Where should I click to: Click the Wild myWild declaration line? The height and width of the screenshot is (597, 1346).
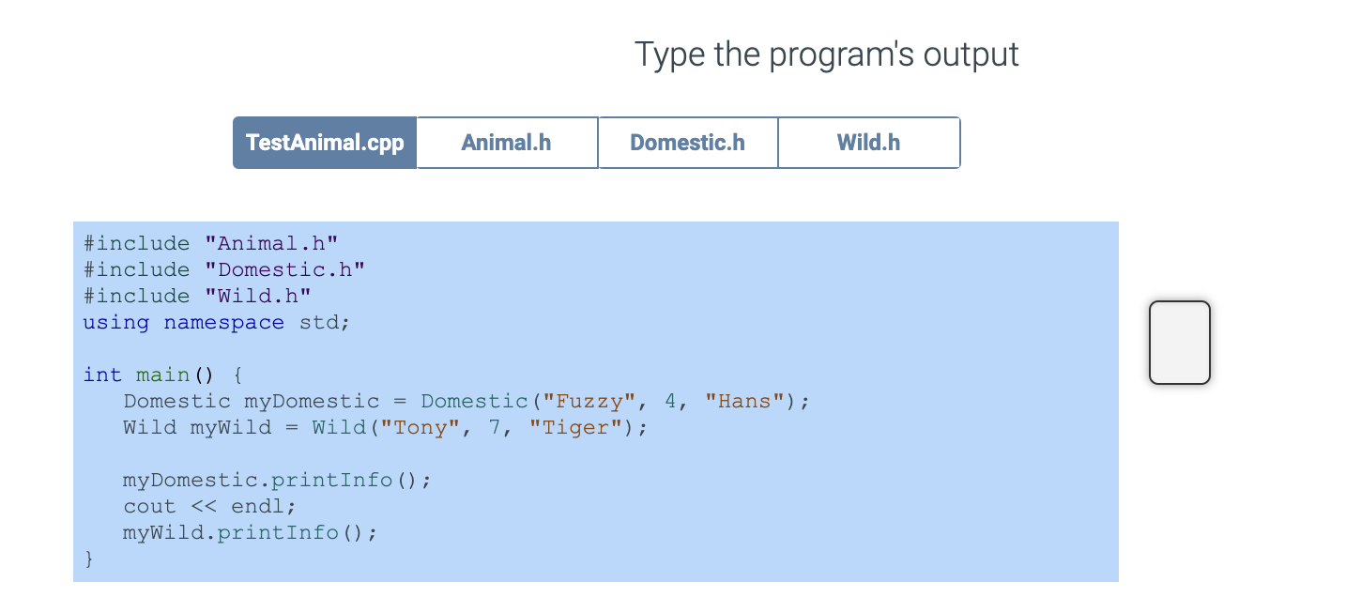pos(385,427)
